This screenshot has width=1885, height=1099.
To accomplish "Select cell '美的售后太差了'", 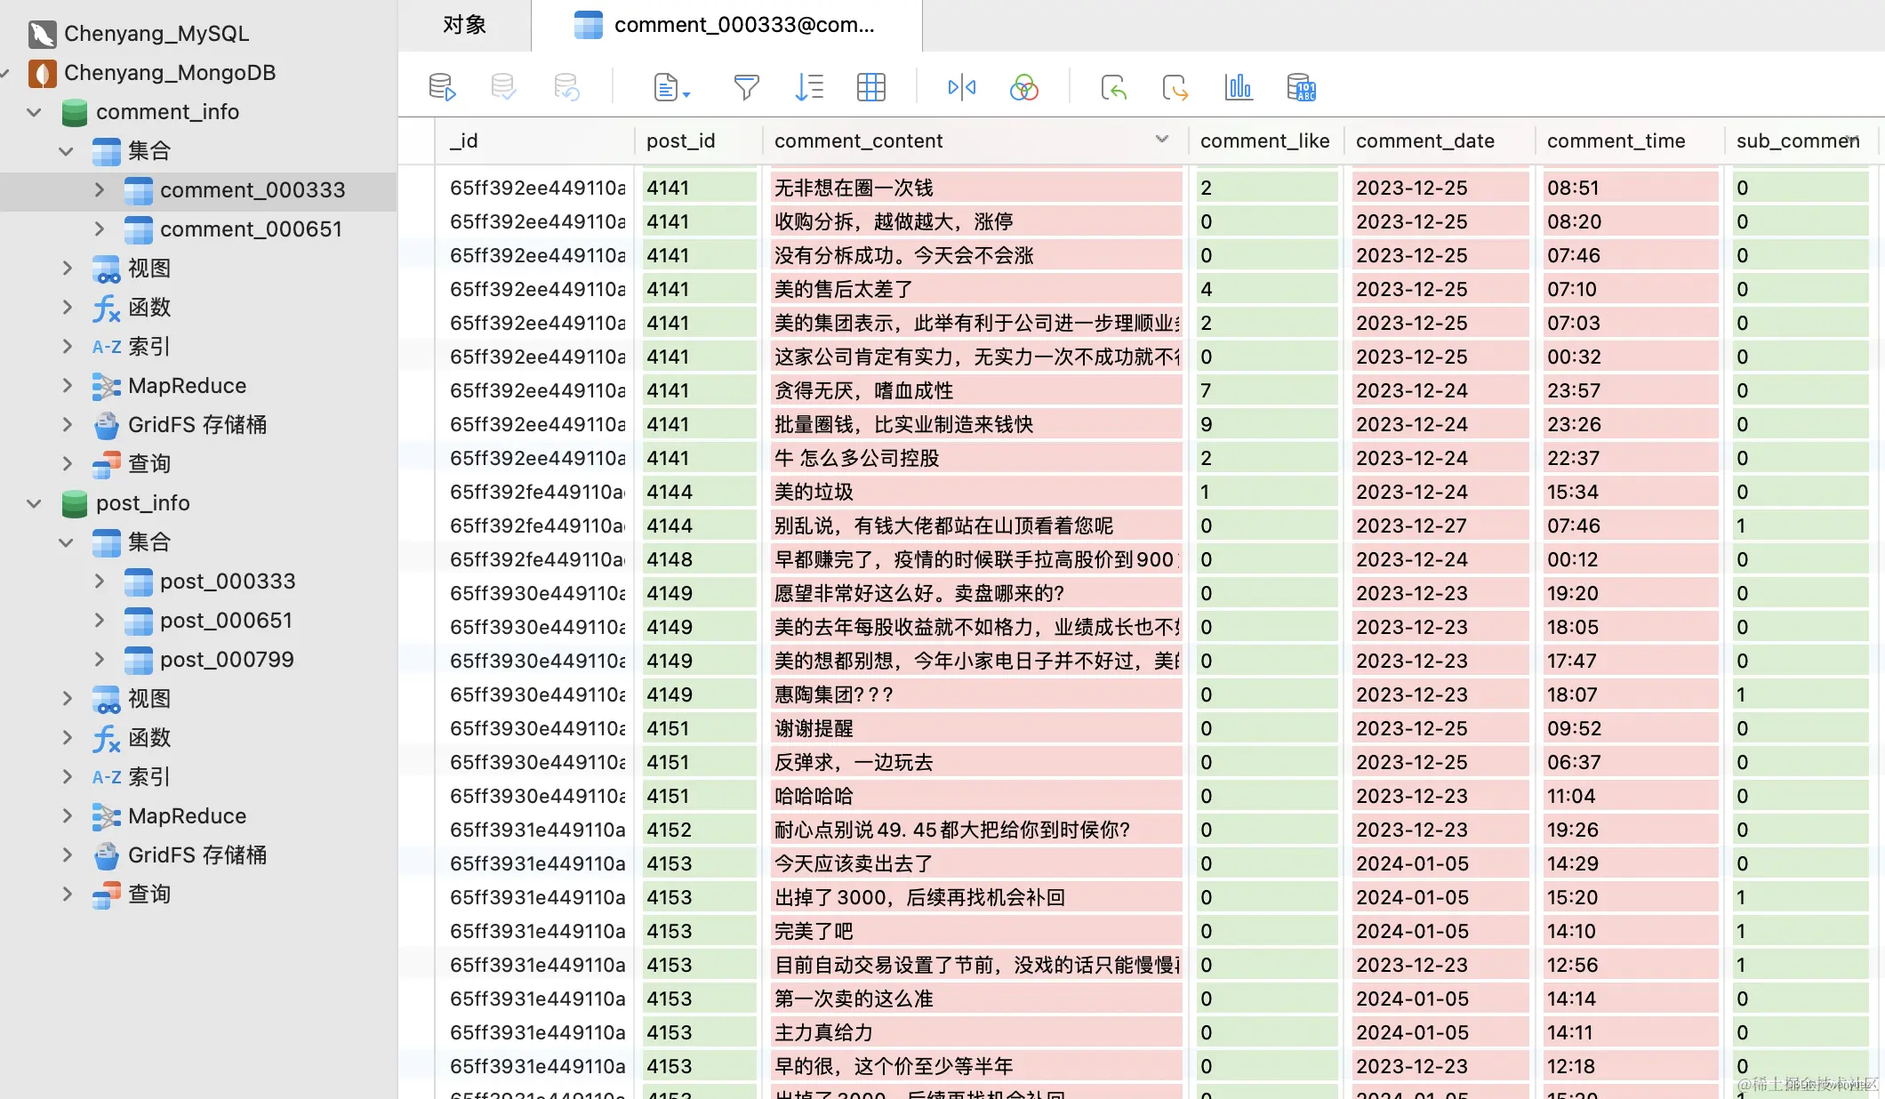I will (975, 289).
